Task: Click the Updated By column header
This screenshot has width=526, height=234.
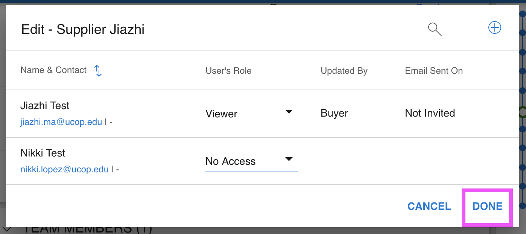Action: pyautogui.click(x=344, y=71)
